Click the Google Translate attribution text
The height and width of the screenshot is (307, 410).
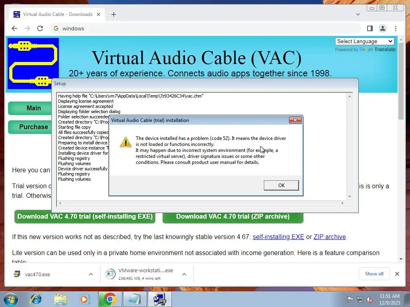tap(365, 49)
